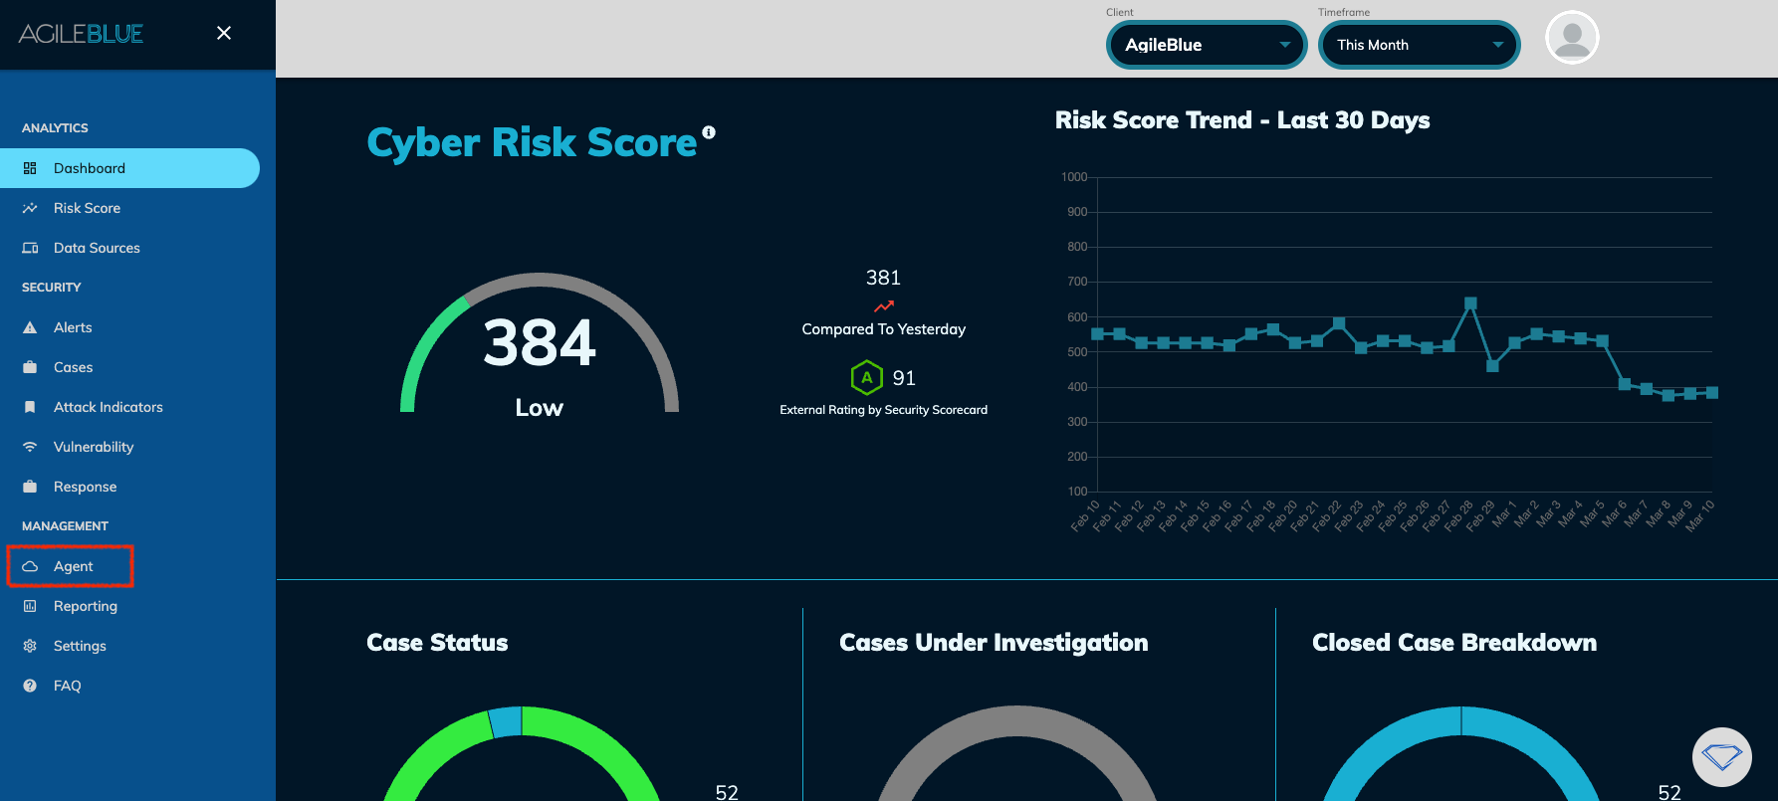Click the Settings gear icon in sidebar
Viewport: 1778px width, 801px height.
point(30,646)
